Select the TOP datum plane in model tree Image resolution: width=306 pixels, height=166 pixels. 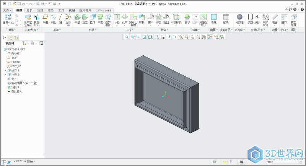(12, 58)
